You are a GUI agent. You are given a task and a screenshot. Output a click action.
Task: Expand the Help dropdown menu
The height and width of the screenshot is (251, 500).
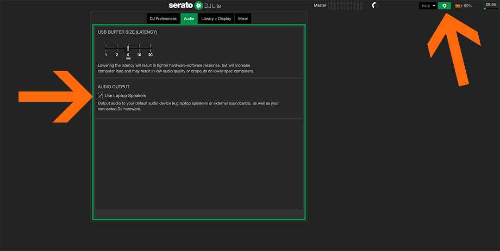click(428, 6)
